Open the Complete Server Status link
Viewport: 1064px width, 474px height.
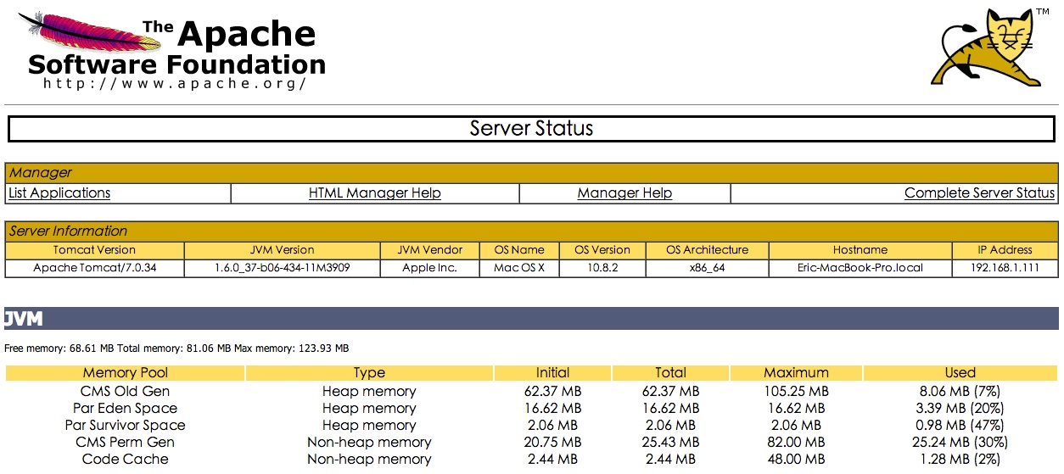pyautogui.click(x=979, y=192)
